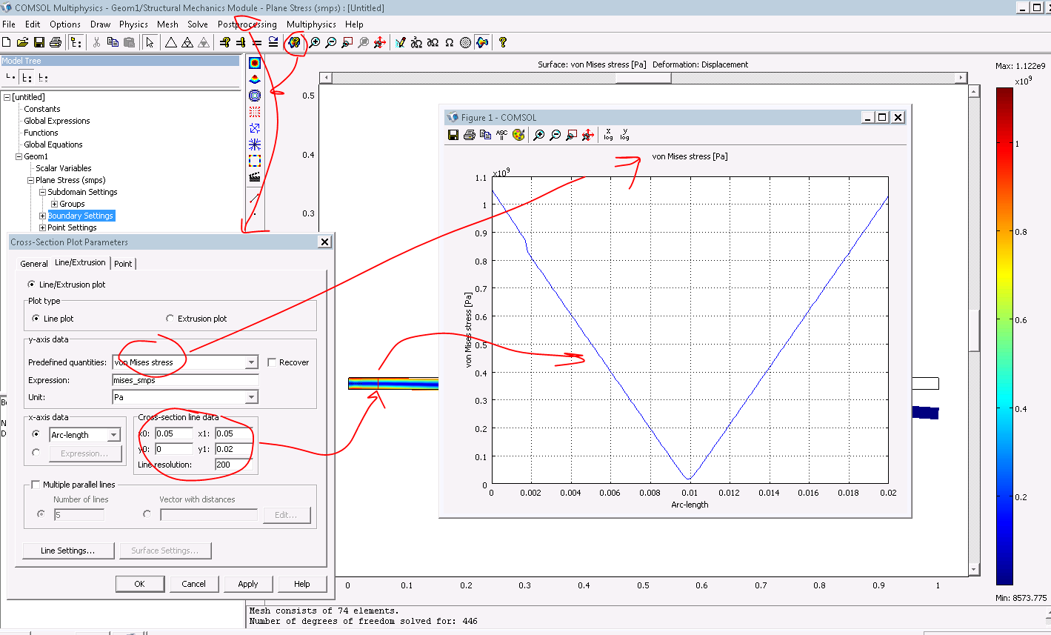Open the palette color icon in Figure 1
The height and width of the screenshot is (635, 1051).
518,135
